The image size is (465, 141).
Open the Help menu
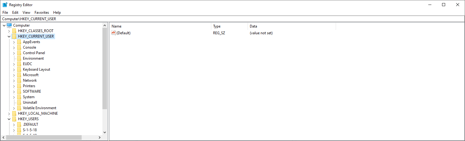(x=57, y=13)
